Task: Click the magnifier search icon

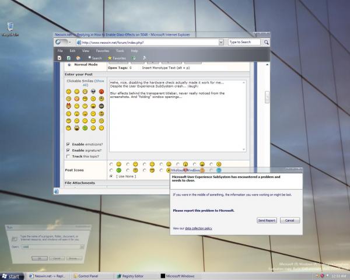Action: pyautogui.click(x=266, y=42)
